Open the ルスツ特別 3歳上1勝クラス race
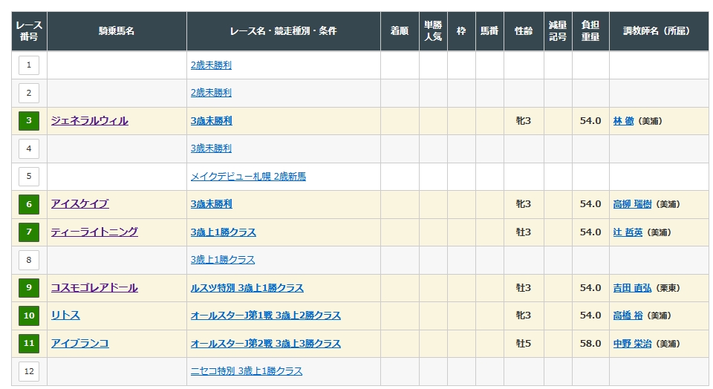The width and height of the screenshot is (713, 389). [247, 288]
